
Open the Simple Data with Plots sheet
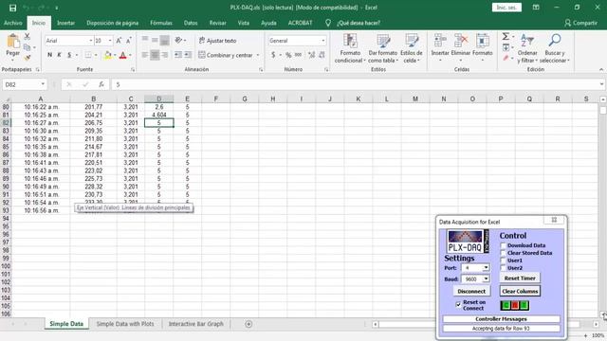(x=125, y=324)
